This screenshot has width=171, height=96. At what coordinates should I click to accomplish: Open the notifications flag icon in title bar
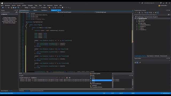(139, 3)
